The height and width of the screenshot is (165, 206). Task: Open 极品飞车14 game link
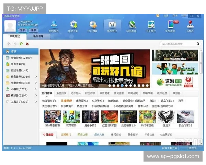(168, 101)
